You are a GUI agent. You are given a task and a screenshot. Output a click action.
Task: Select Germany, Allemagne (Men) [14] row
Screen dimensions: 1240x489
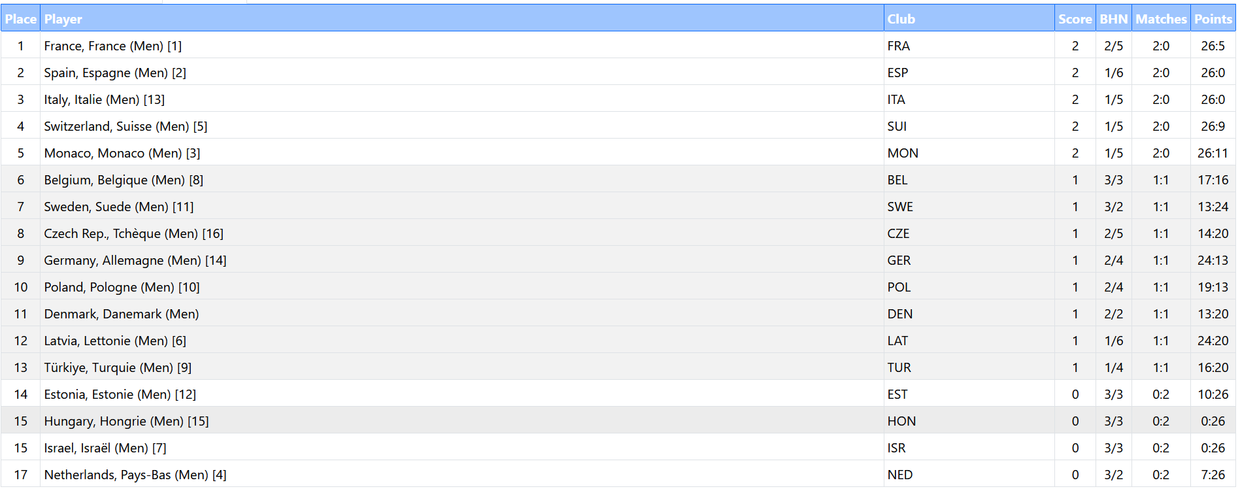(135, 260)
